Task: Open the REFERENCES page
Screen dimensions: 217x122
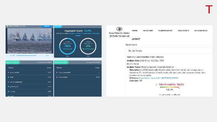Action: click(x=201, y=31)
